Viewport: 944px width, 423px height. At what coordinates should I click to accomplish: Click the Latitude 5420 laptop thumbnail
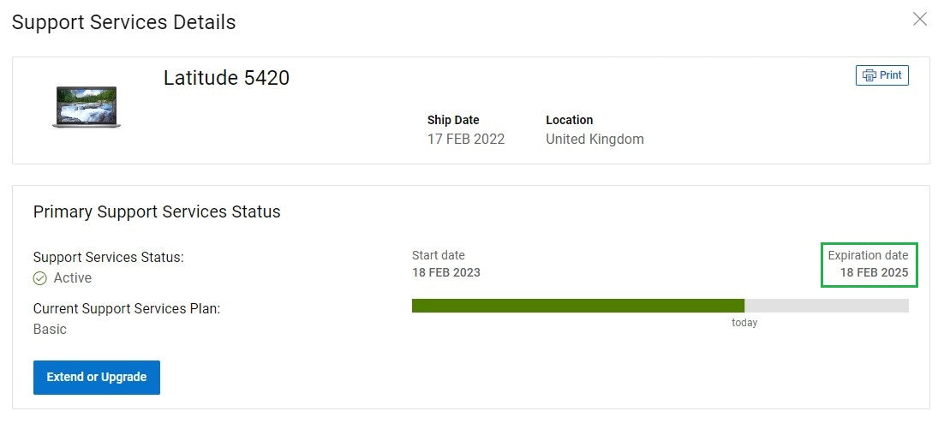(86, 107)
